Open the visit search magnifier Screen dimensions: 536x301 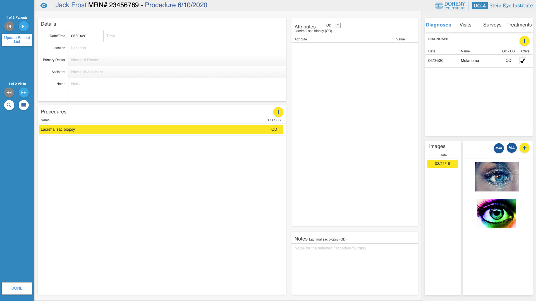pyautogui.click(x=9, y=105)
